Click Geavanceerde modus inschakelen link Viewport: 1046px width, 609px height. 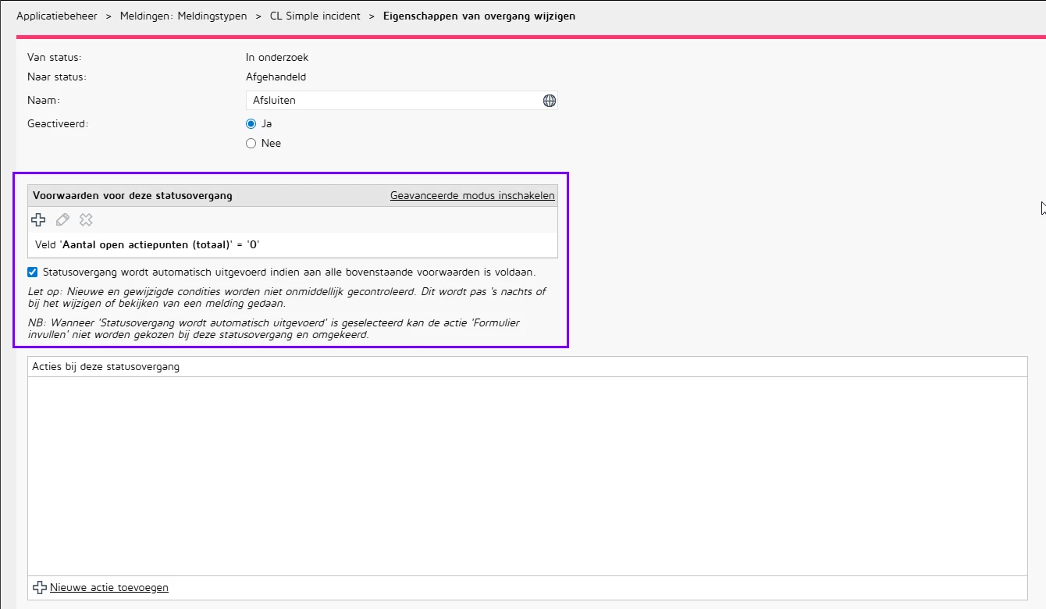tap(472, 196)
